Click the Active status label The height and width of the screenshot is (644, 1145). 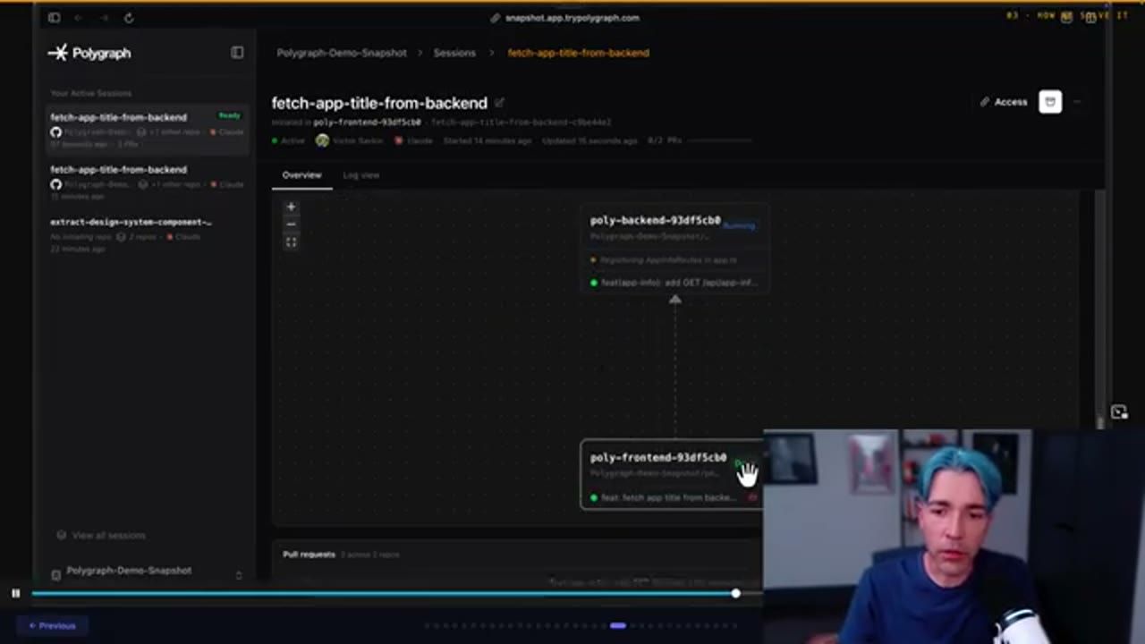point(288,140)
